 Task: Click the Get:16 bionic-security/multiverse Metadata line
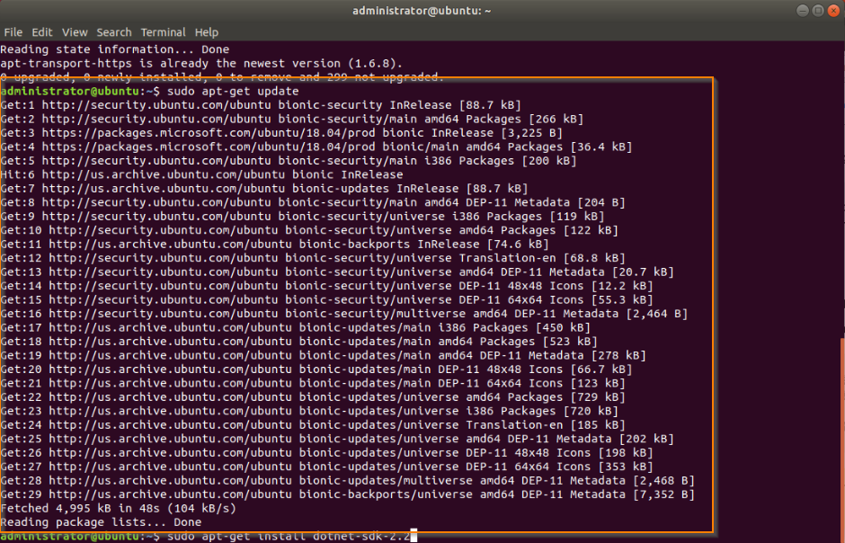(344, 314)
